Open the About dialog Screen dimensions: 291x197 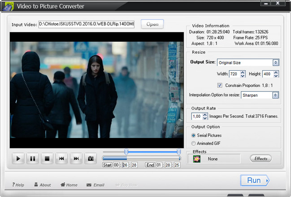coord(42,185)
